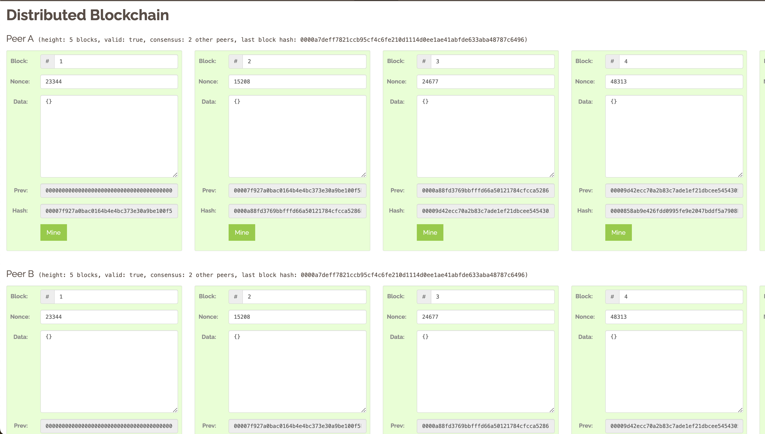
Task: Click Peer B block 1 nonce field
Action: pos(109,317)
